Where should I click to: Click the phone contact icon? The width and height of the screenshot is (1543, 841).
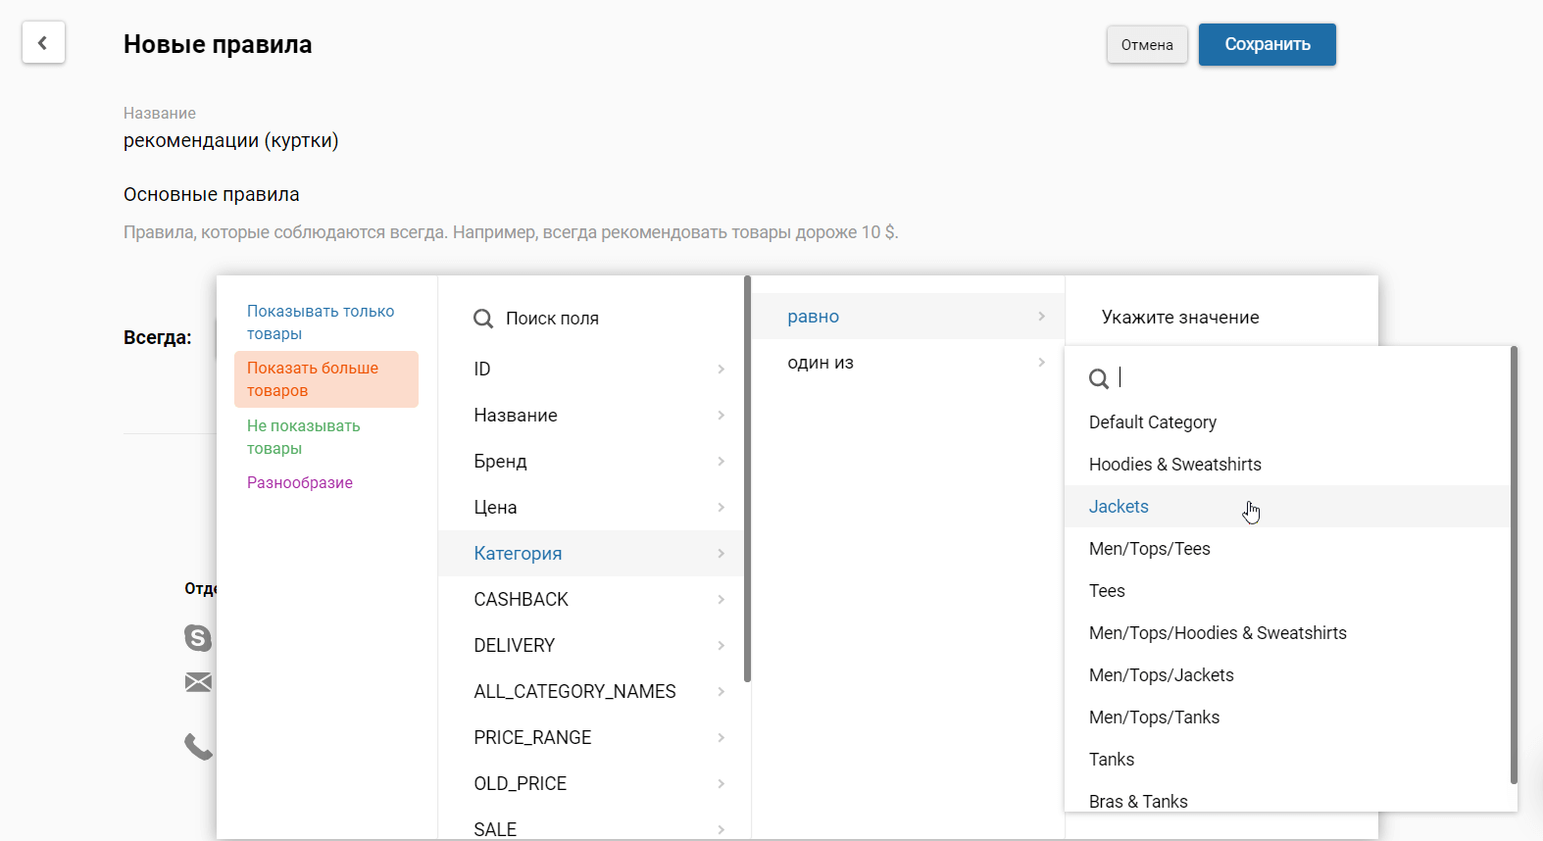coord(198,747)
